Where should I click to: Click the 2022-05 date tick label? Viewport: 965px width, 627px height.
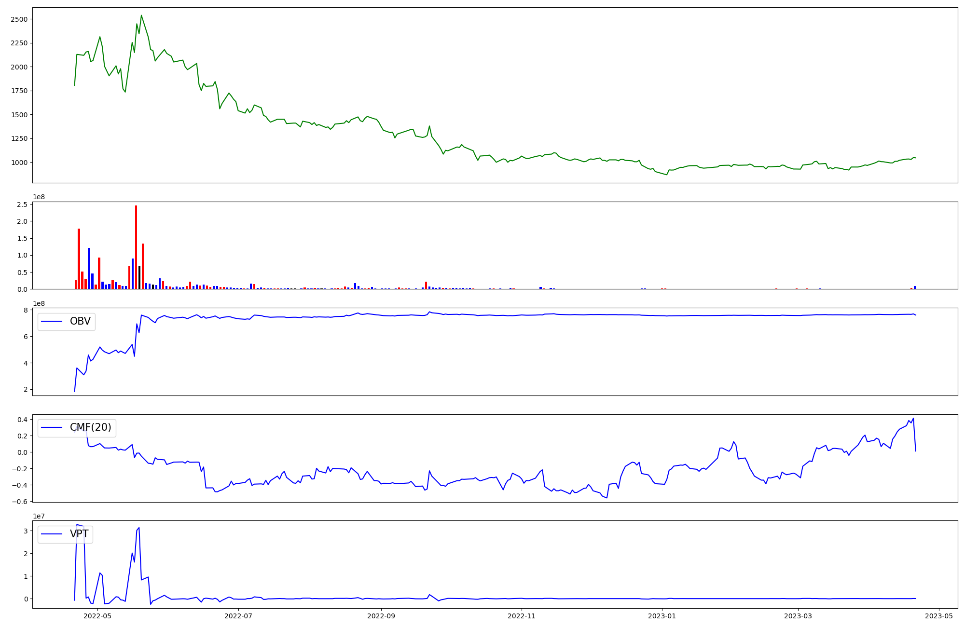tap(97, 616)
